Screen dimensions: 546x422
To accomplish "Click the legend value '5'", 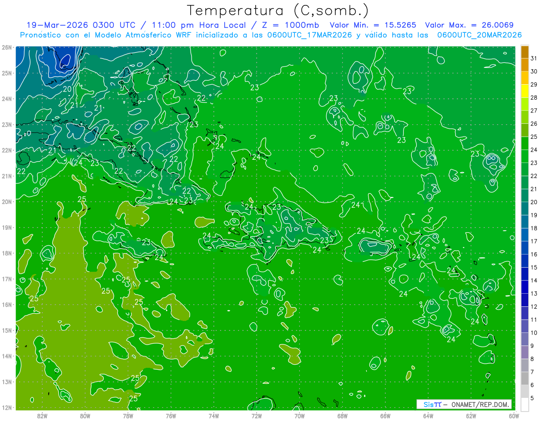I will click(532, 398).
